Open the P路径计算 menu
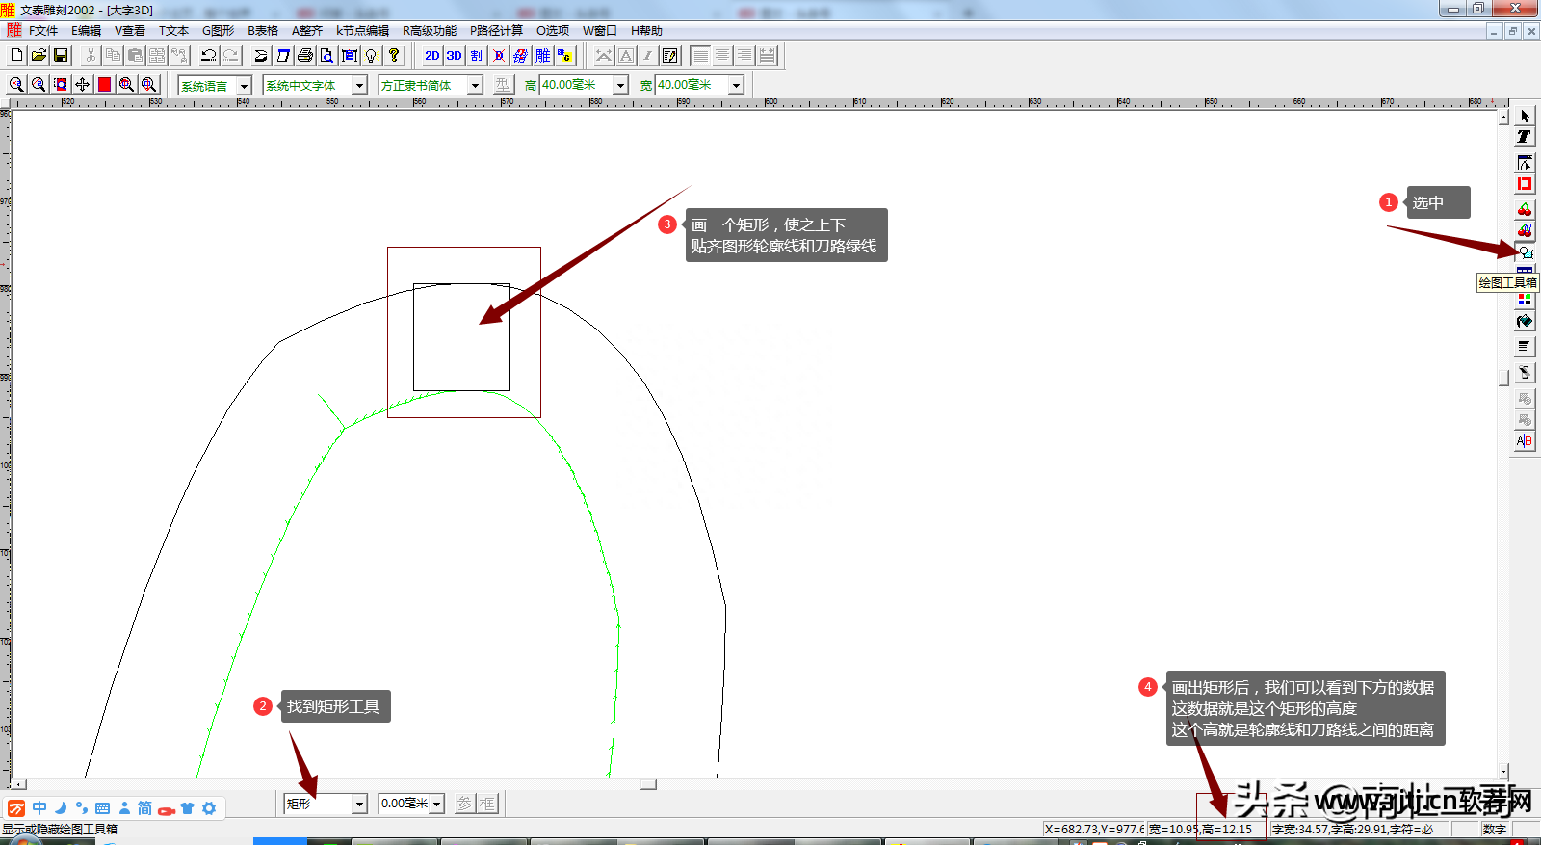This screenshot has width=1541, height=845. tap(496, 31)
